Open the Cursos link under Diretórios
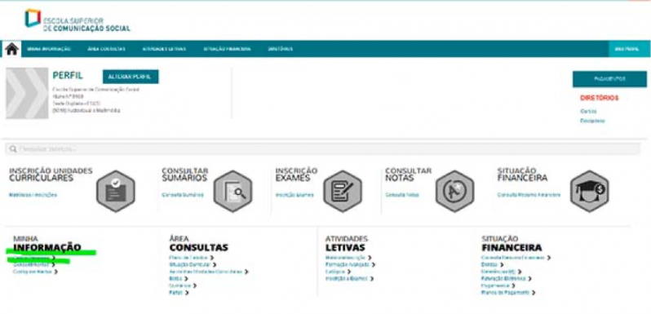Image resolution: width=651 pixels, height=314 pixels. [x=588, y=111]
